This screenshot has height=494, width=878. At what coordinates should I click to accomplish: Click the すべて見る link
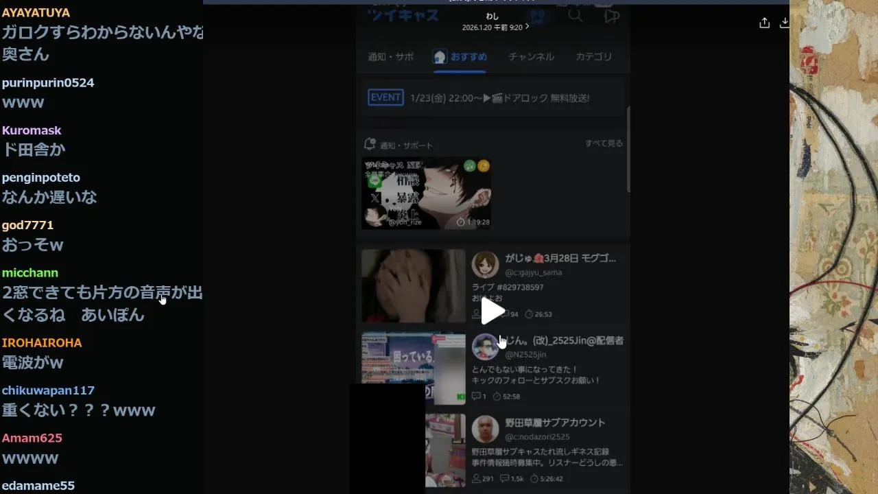(x=604, y=143)
